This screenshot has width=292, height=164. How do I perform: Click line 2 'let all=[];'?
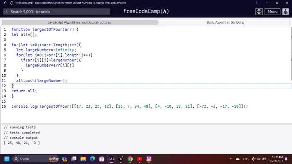pos(24,35)
